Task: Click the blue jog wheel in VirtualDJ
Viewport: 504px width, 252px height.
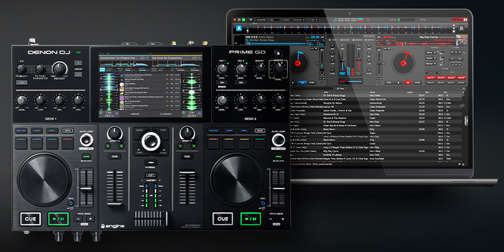Action: pyautogui.click(x=297, y=64)
